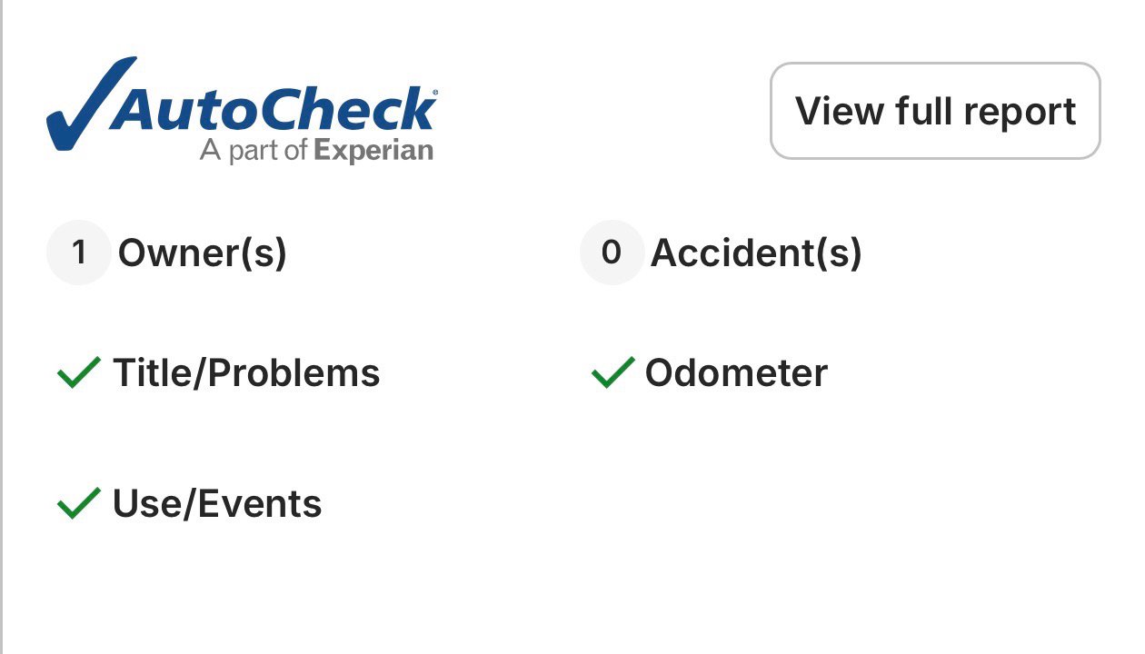Select the gray 'A part of' tagline text
The height and width of the screenshot is (654, 1145).
[x=254, y=150]
